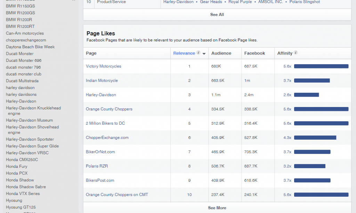The image size is (356, 213).
Task: Select Honda CMX250C interest
Action: 22,160
